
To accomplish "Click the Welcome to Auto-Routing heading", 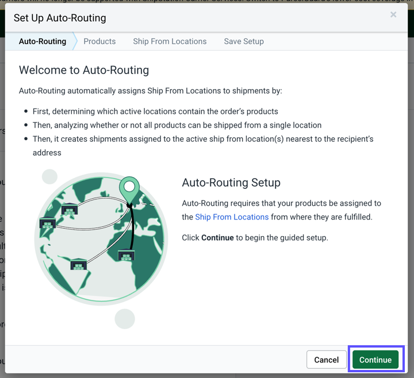I will point(84,70).
